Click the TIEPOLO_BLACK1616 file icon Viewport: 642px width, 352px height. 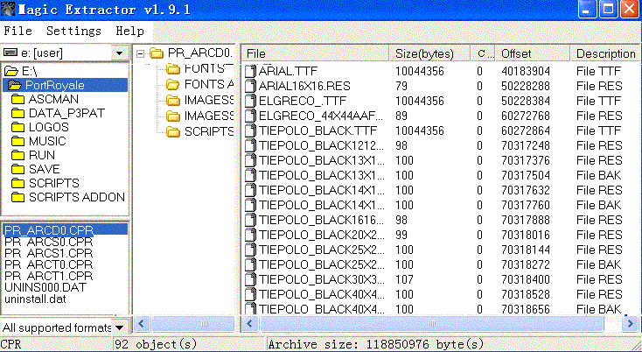pos(250,220)
